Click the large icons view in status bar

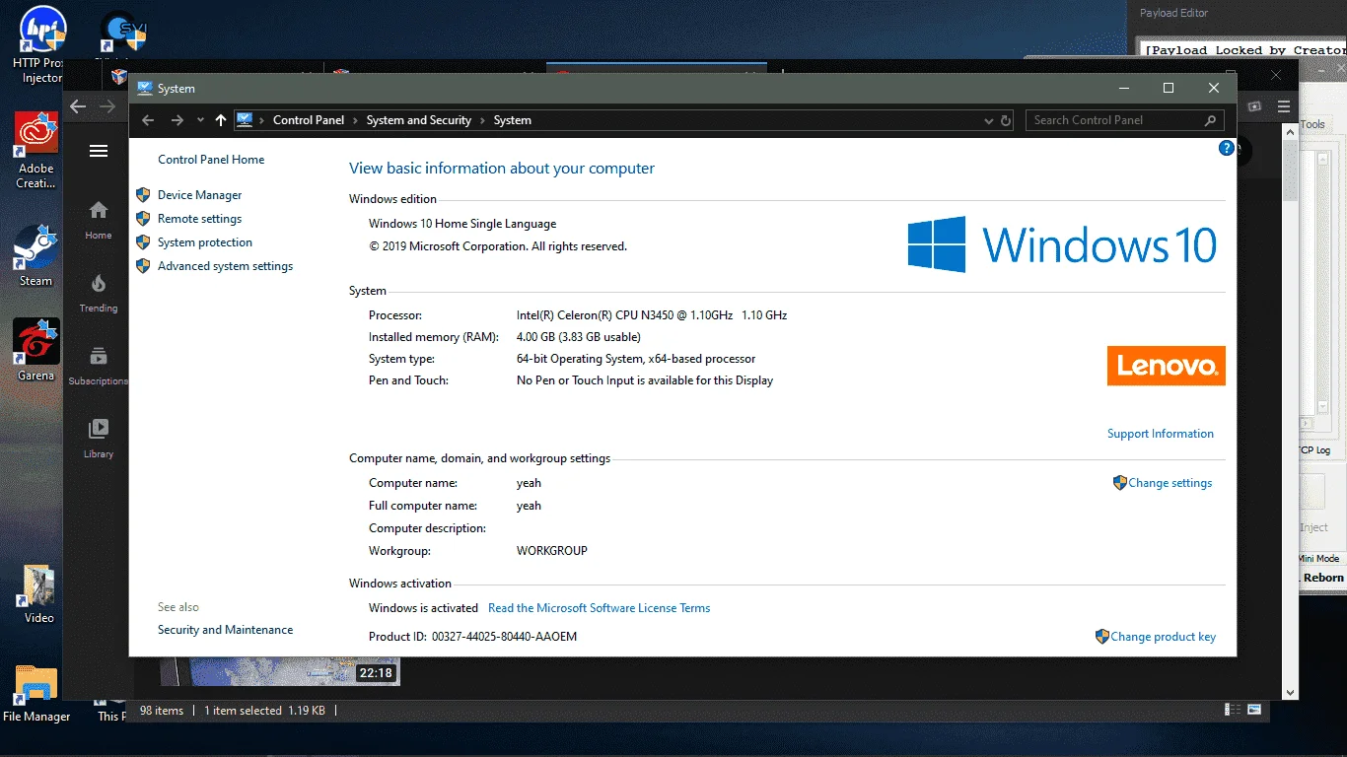click(x=1254, y=710)
